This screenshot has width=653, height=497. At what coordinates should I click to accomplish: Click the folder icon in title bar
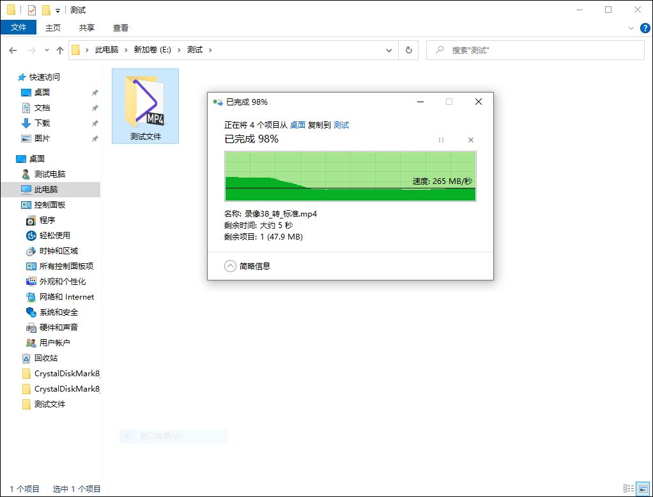click(12, 10)
